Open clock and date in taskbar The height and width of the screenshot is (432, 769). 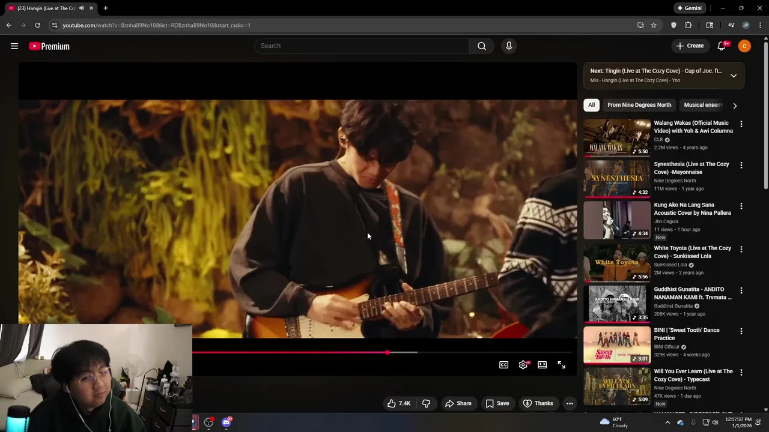738,422
